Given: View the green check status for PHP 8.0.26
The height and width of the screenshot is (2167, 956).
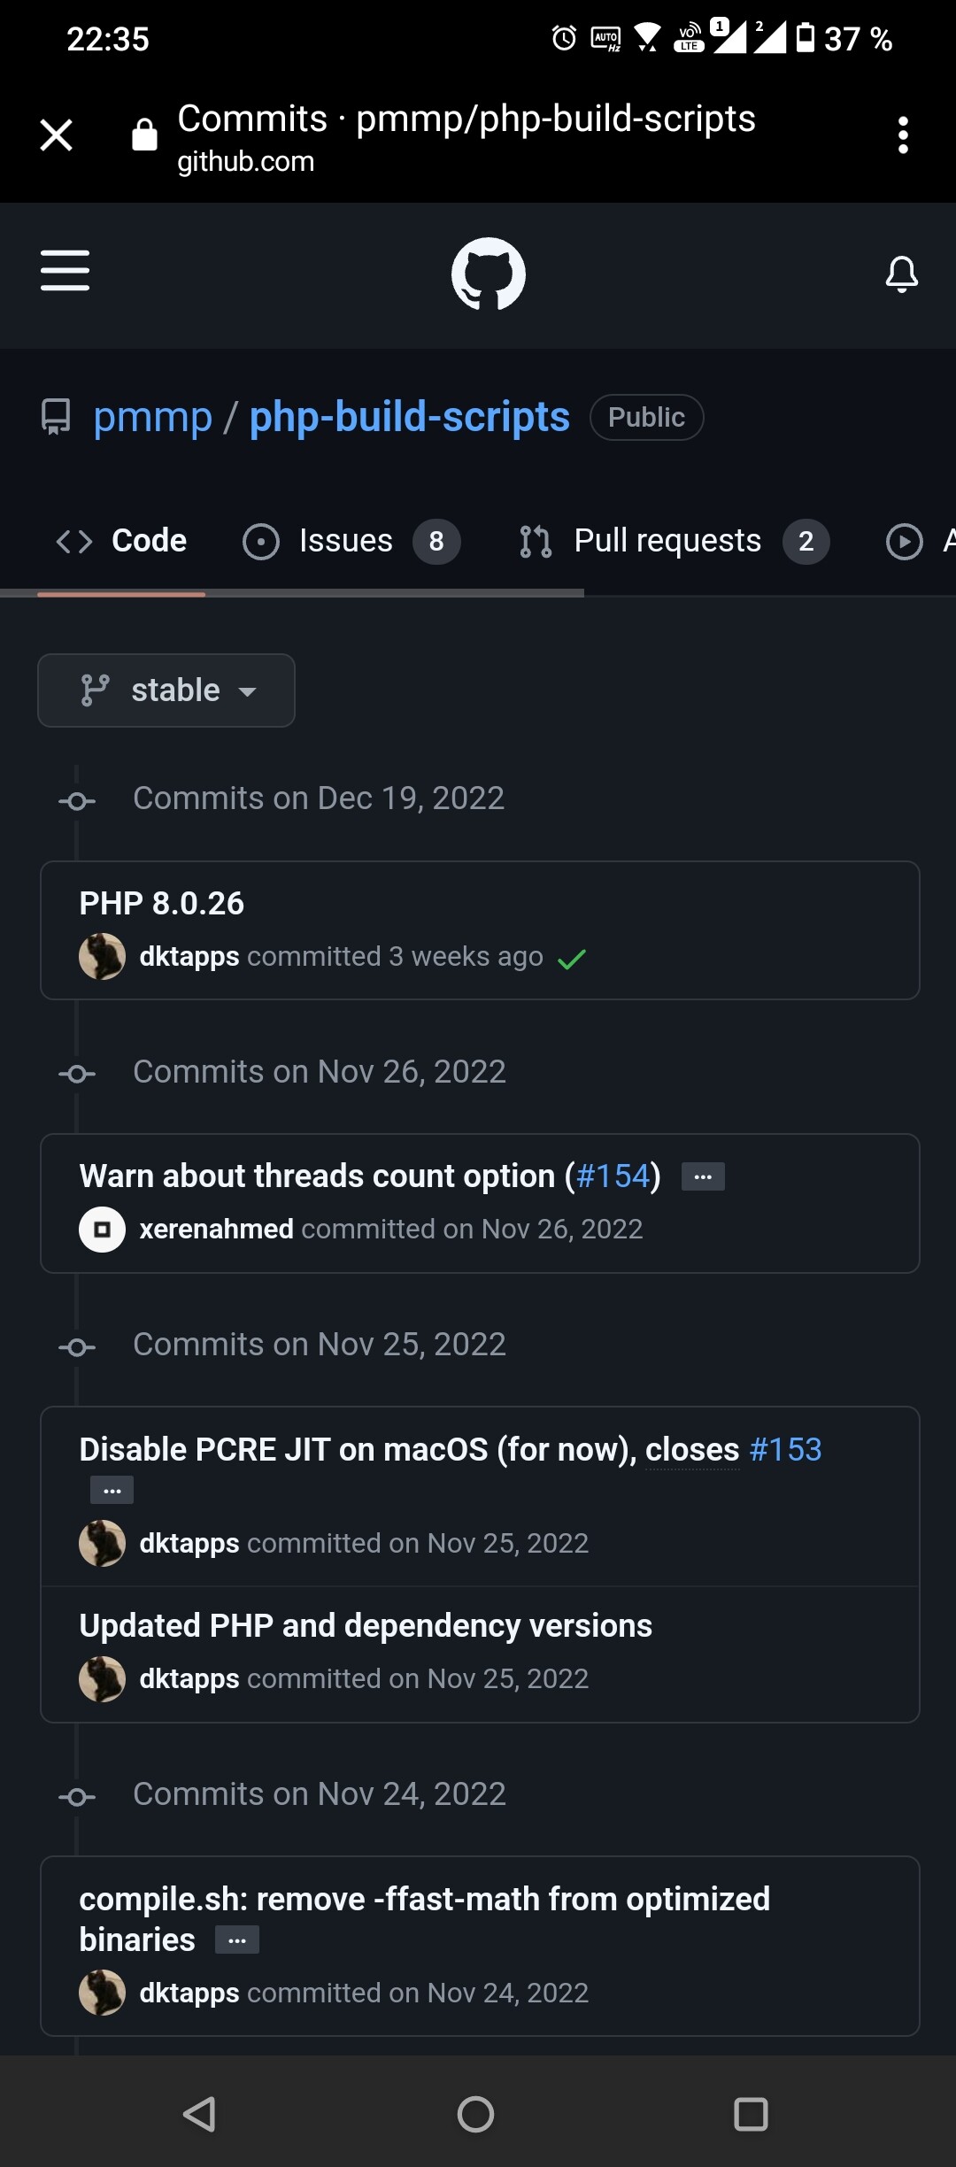Looking at the screenshot, I should point(572,959).
